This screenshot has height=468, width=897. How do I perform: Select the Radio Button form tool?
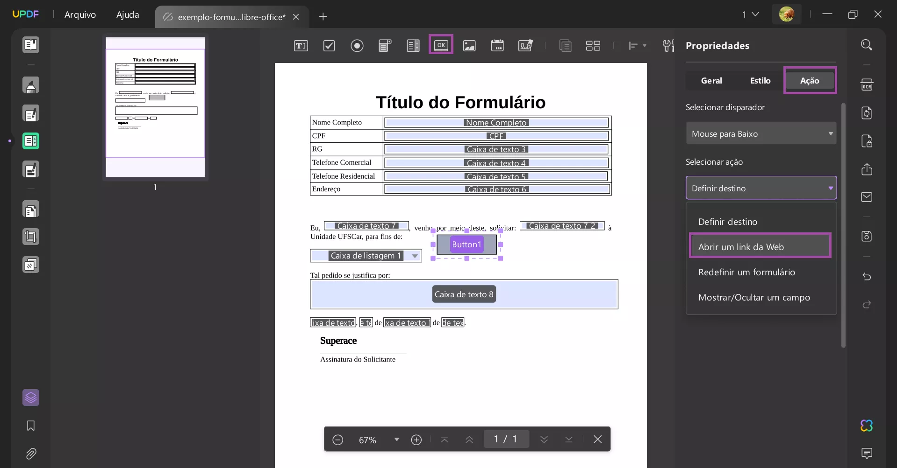(357, 45)
